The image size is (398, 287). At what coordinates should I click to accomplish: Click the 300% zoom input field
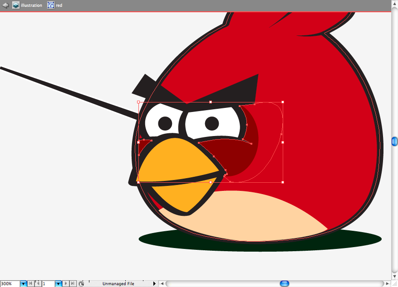tap(10, 284)
